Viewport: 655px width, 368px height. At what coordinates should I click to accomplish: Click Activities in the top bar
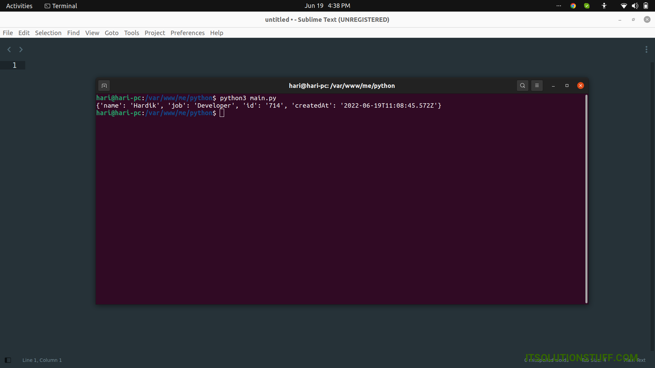pyautogui.click(x=19, y=5)
